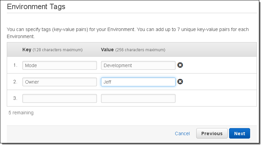The width and height of the screenshot is (263, 147).
Task: Select the empty Value field in row 3
Action: (x=138, y=98)
